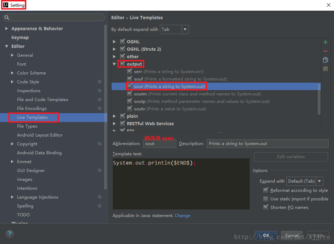334x244 pixels.
Task: Enable Use static import if possible
Action: (266, 199)
